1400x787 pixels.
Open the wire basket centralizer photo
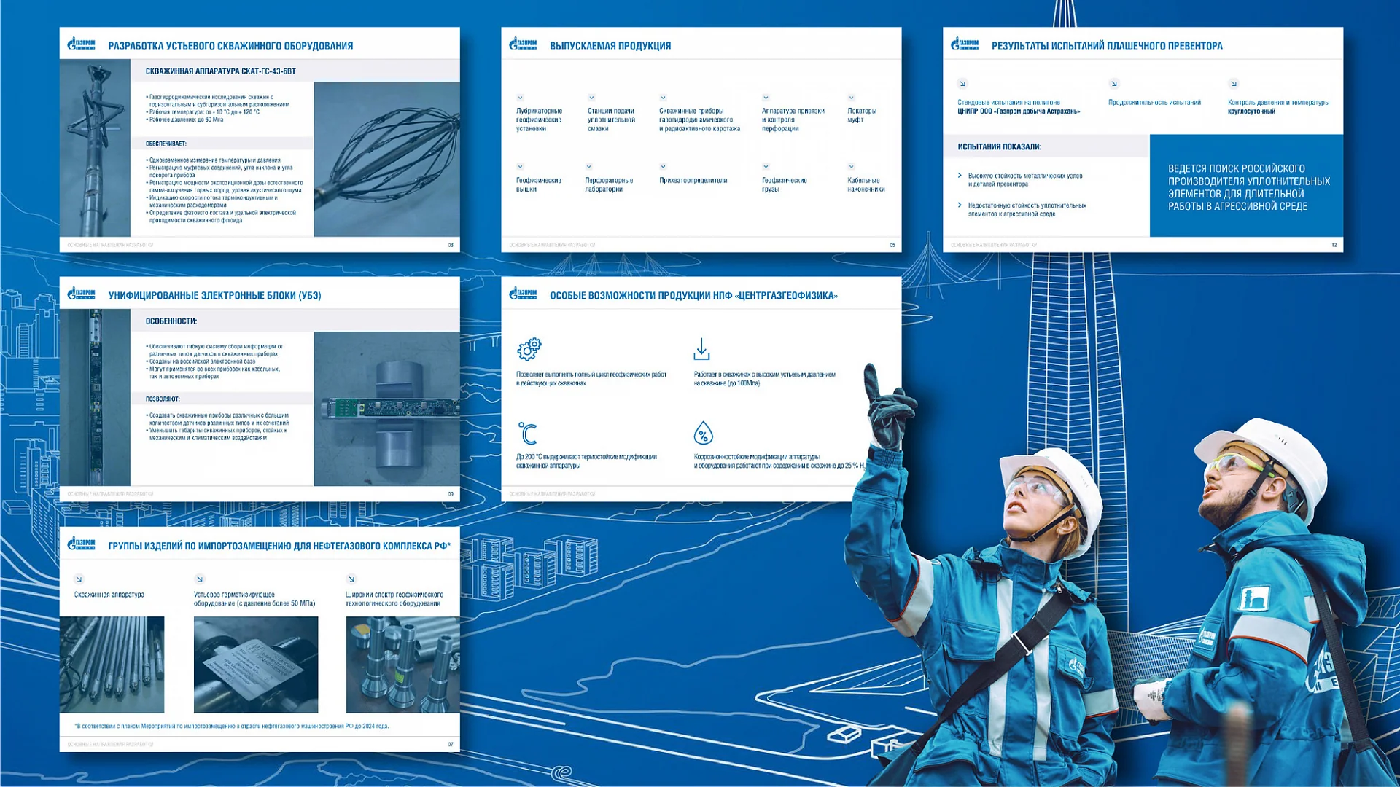click(386, 159)
